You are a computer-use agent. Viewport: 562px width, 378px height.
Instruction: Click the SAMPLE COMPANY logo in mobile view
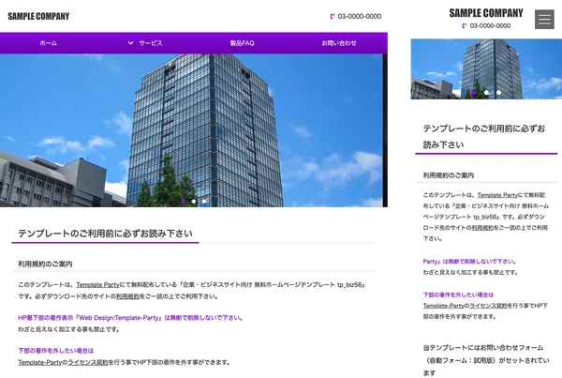pos(486,13)
